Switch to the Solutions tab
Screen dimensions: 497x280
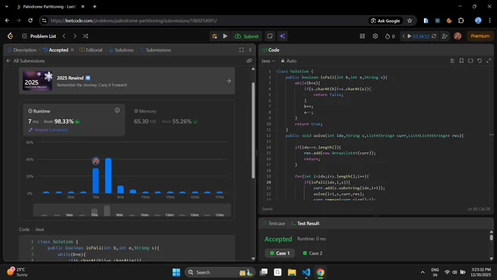tap(121, 50)
